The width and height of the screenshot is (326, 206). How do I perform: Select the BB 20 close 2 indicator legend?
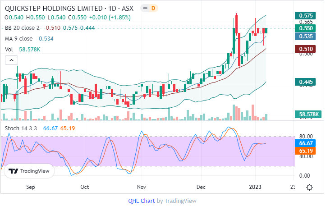23,28
